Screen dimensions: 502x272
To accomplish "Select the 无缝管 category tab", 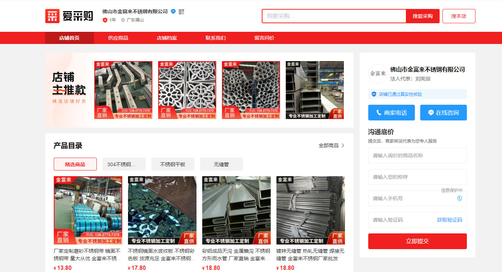I will pos(222,164).
